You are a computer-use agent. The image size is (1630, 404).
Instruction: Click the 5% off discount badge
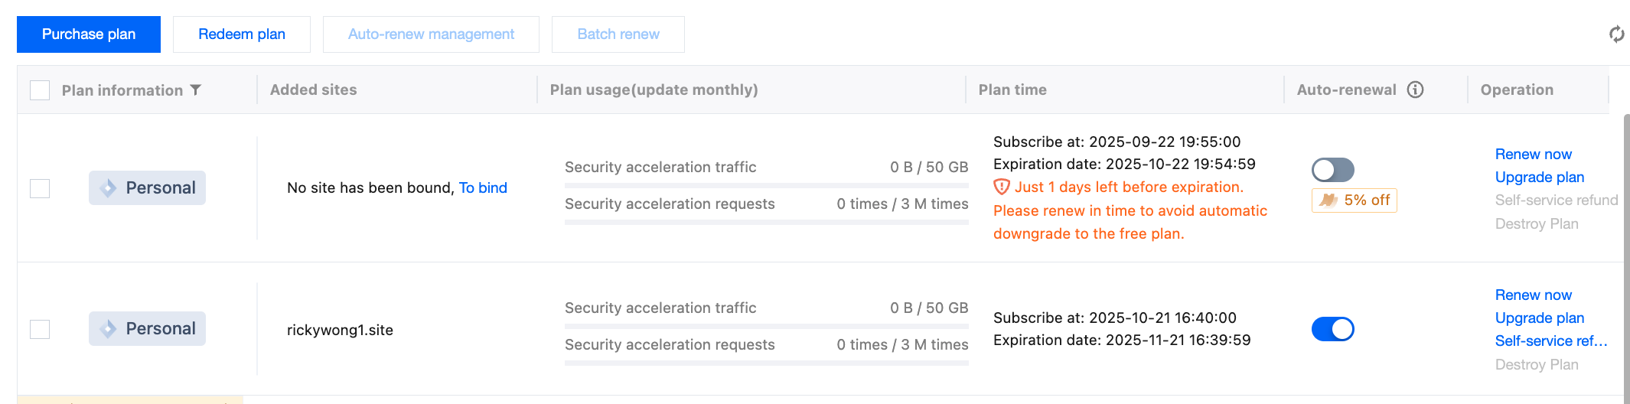(1354, 200)
